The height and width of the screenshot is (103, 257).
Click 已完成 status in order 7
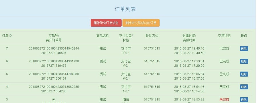point(224,48)
